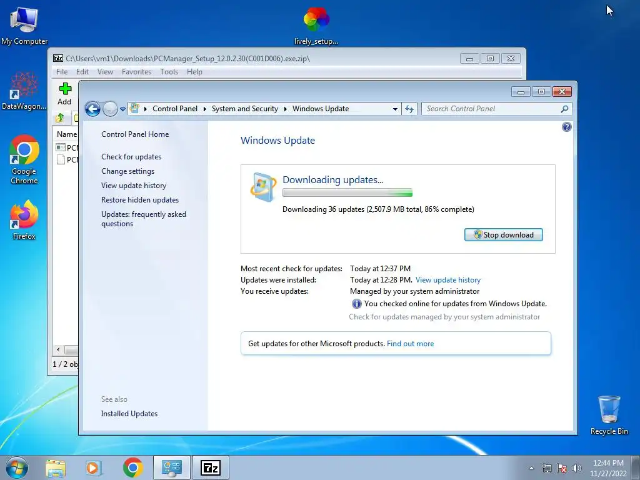The height and width of the screenshot is (480, 640).
Task: Open DataWagon desktop shortcut
Action: pyautogui.click(x=24, y=91)
